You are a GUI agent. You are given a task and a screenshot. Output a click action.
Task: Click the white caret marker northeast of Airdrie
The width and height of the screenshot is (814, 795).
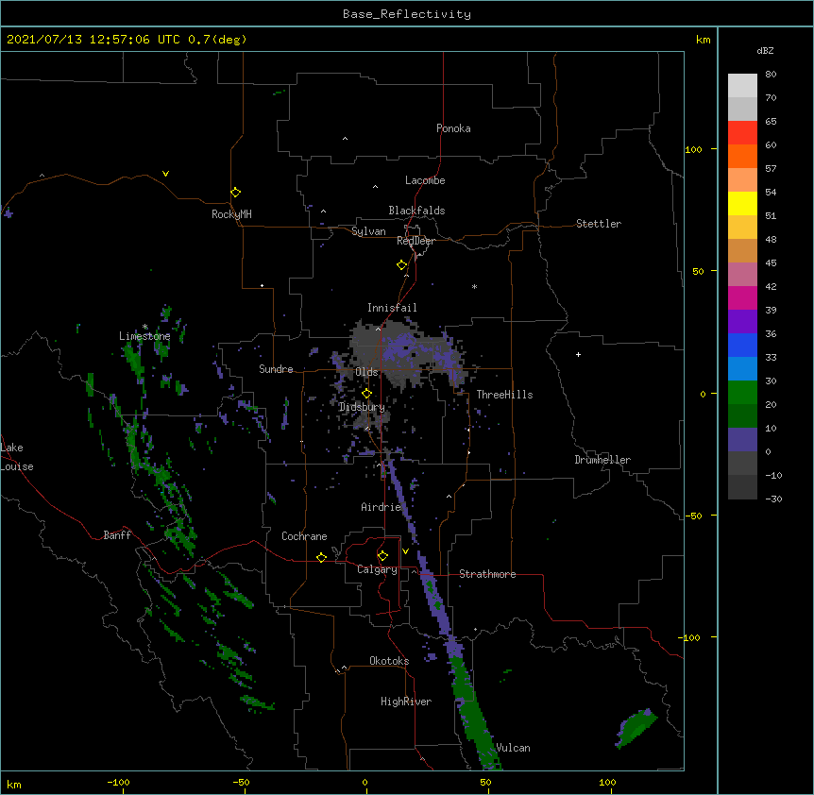coord(449,497)
